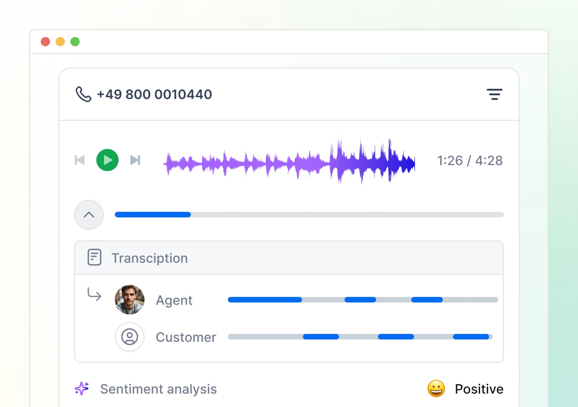Screen dimensions: 578x407
Task: Skip to next recording
Action: click(135, 160)
